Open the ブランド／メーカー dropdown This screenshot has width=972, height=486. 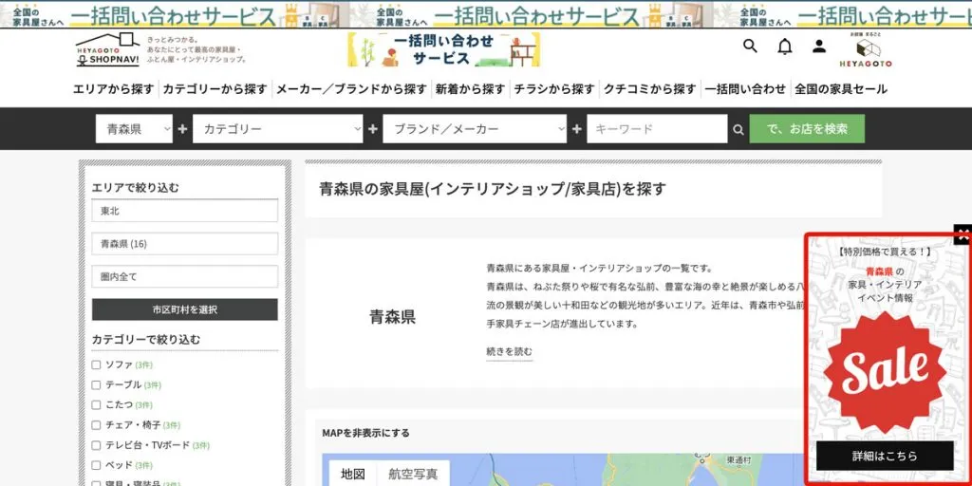click(x=475, y=129)
